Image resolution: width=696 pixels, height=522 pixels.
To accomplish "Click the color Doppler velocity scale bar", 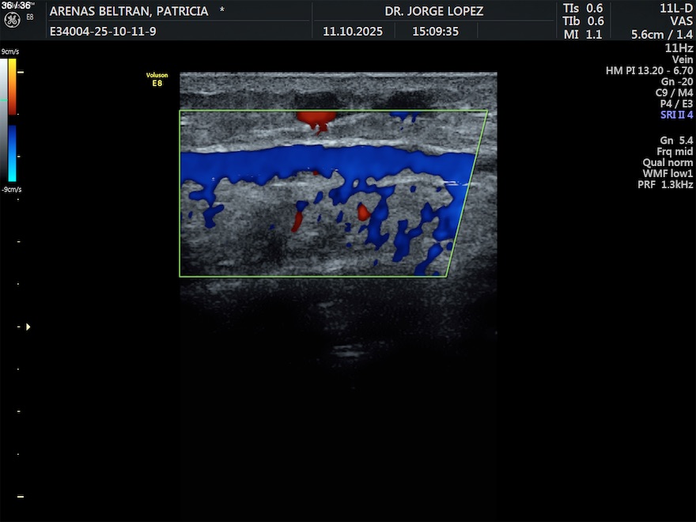I will 12,120.
